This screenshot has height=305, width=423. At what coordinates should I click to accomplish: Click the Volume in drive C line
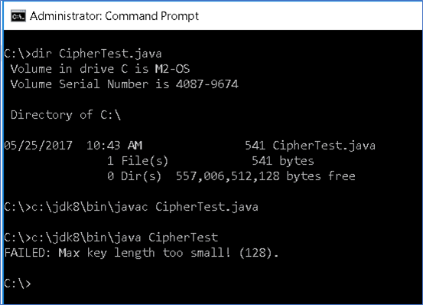point(100,69)
